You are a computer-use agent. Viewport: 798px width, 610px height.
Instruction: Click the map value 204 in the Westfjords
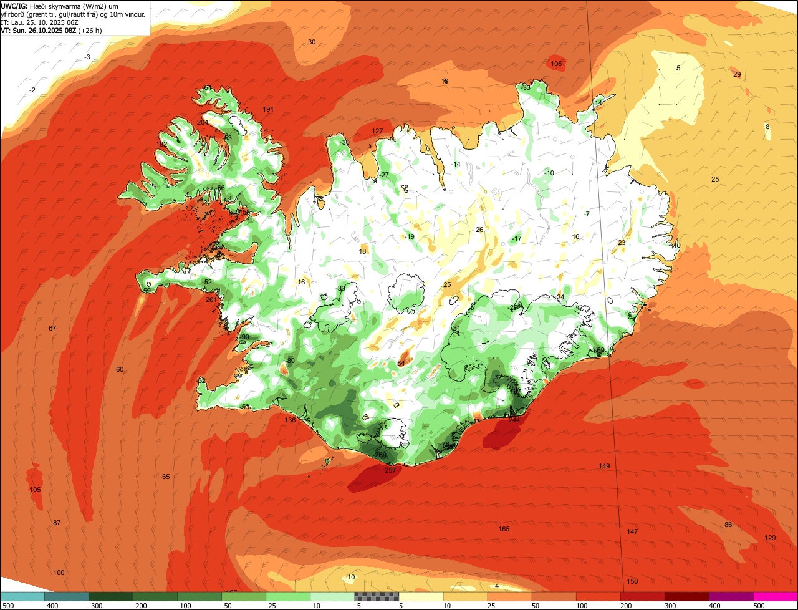point(203,122)
